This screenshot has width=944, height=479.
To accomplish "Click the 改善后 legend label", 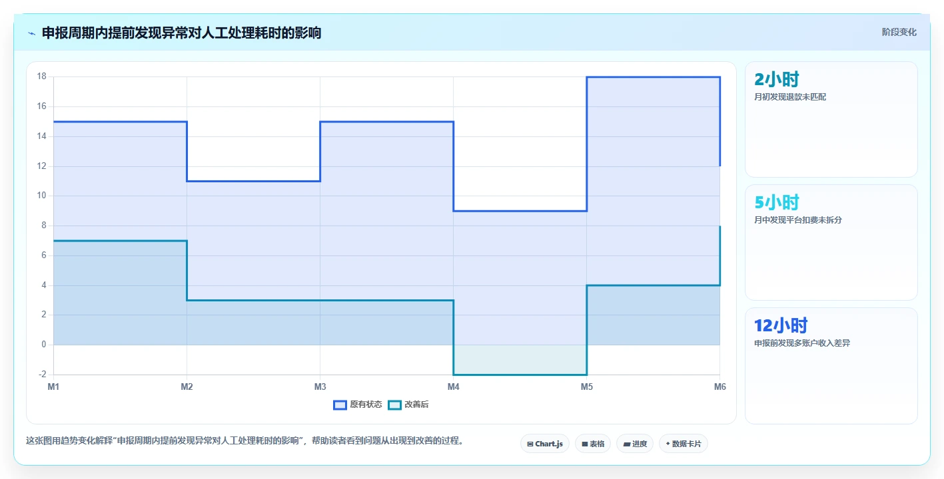I will (x=416, y=404).
